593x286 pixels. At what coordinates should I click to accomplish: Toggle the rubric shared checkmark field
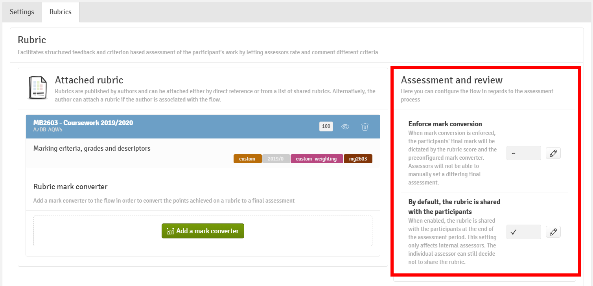[x=523, y=232]
